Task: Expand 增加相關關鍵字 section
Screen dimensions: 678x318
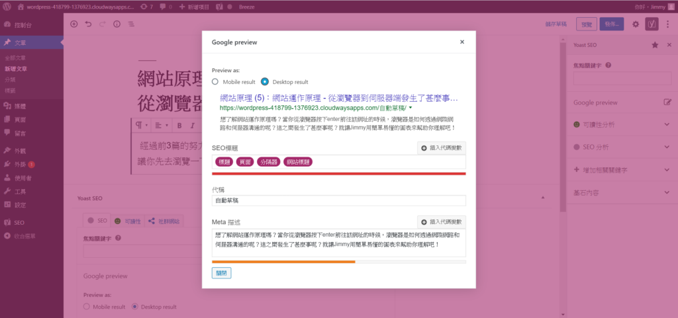Action: [x=622, y=170]
